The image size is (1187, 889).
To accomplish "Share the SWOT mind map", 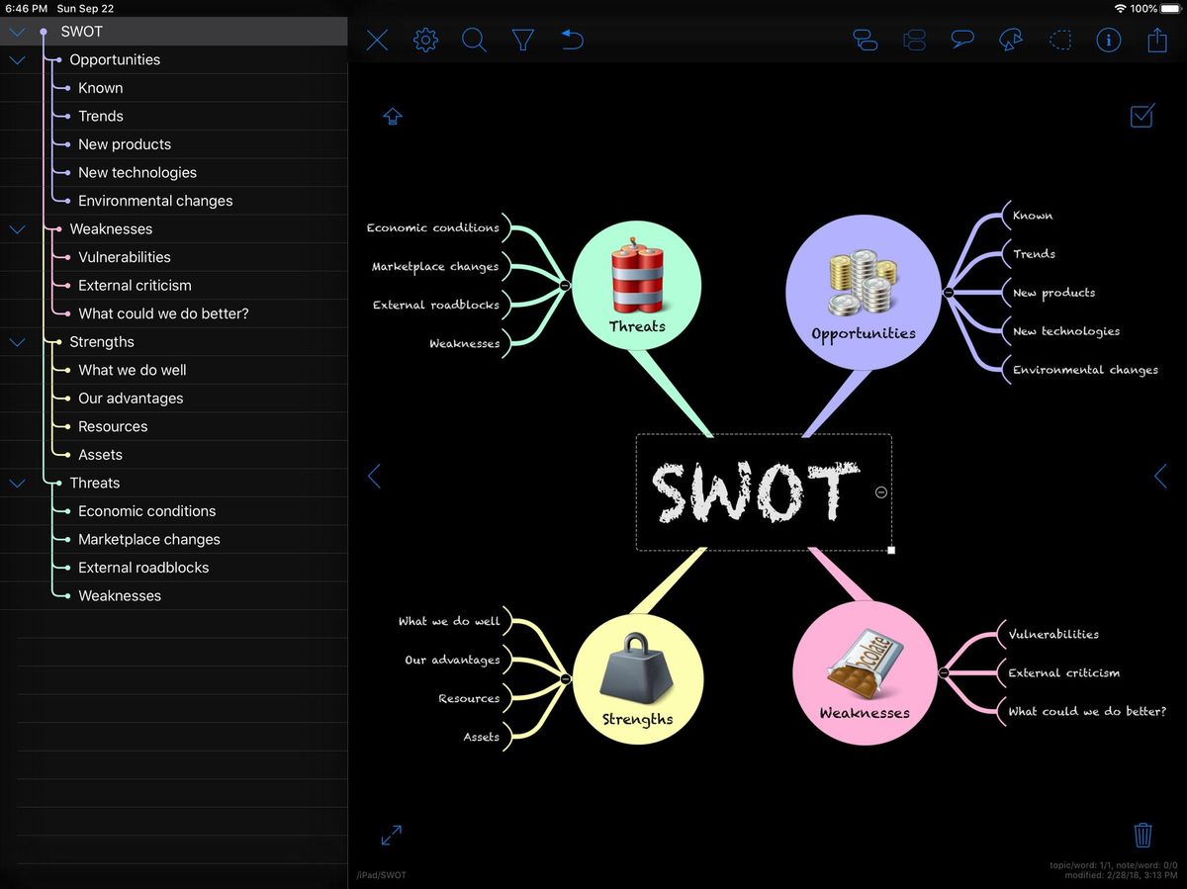I will coord(1157,40).
